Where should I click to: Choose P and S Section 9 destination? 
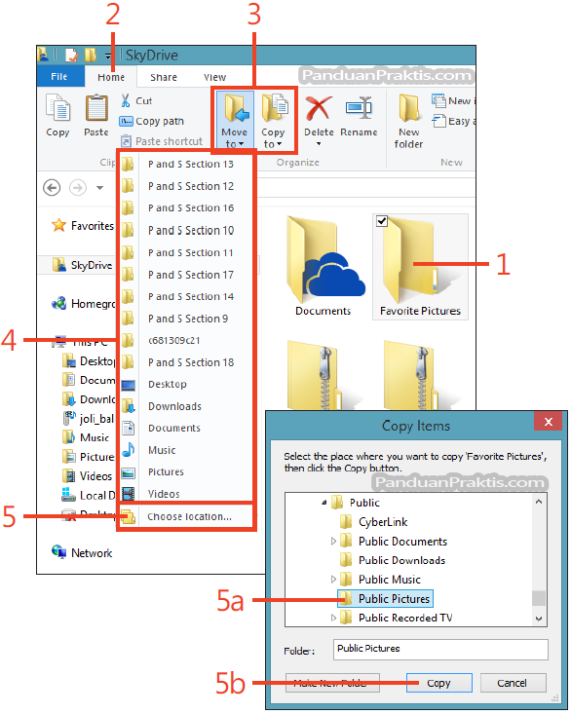[x=186, y=319]
